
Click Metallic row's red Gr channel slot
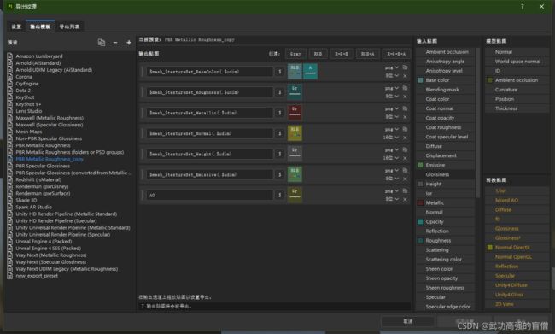(295, 112)
